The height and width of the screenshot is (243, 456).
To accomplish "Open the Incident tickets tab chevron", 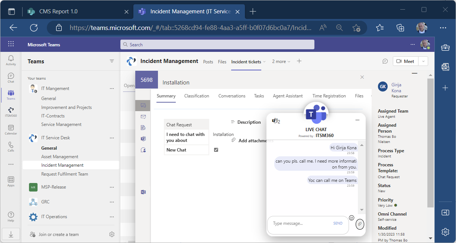I will [x=265, y=62].
